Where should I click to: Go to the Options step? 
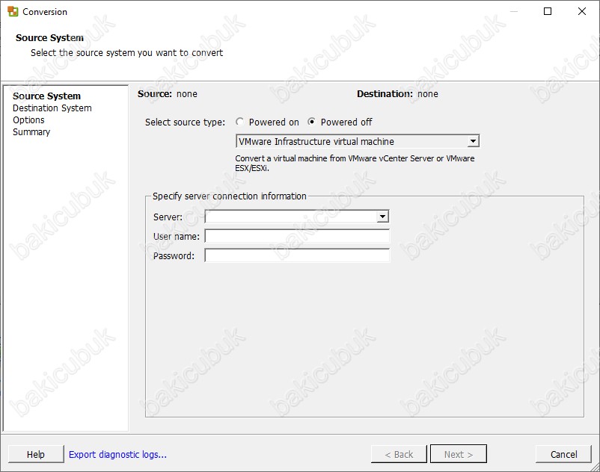coord(28,120)
